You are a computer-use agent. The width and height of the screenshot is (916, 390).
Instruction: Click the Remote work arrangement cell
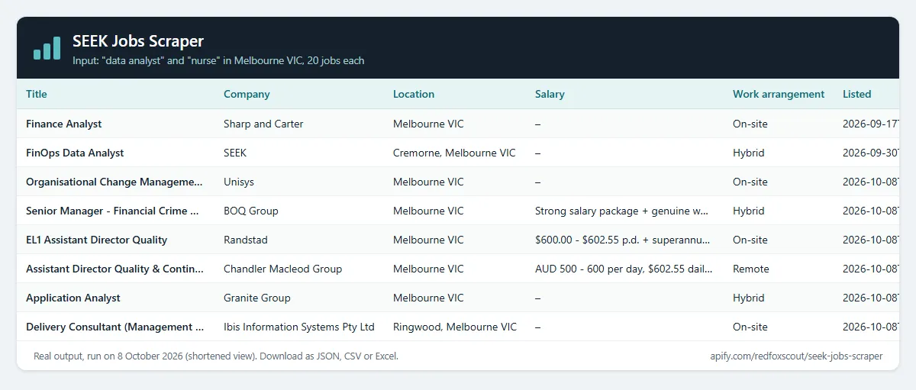click(x=751, y=269)
